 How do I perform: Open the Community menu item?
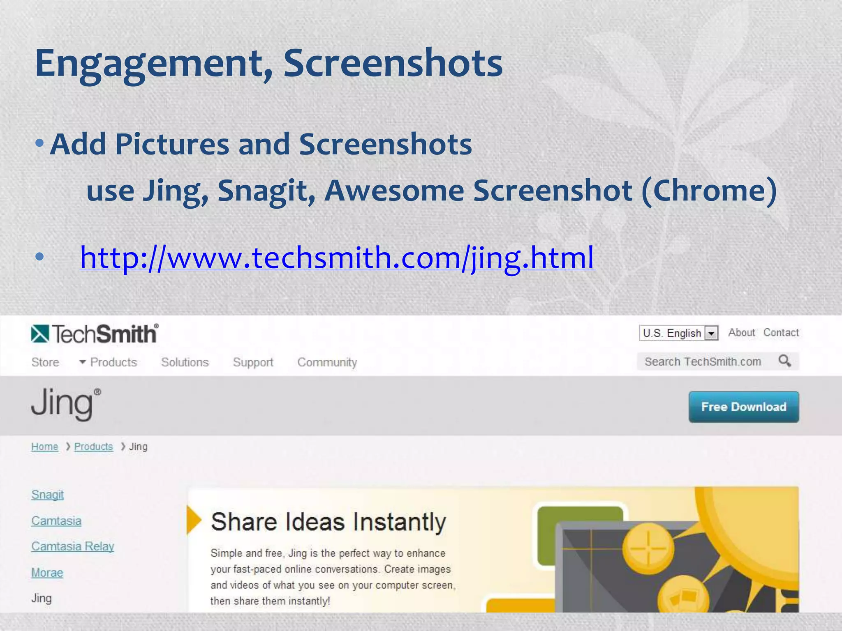(x=327, y=362)
